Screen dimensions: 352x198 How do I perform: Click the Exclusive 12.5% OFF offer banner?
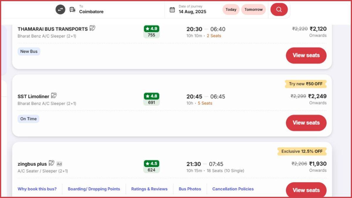(302, 151)
